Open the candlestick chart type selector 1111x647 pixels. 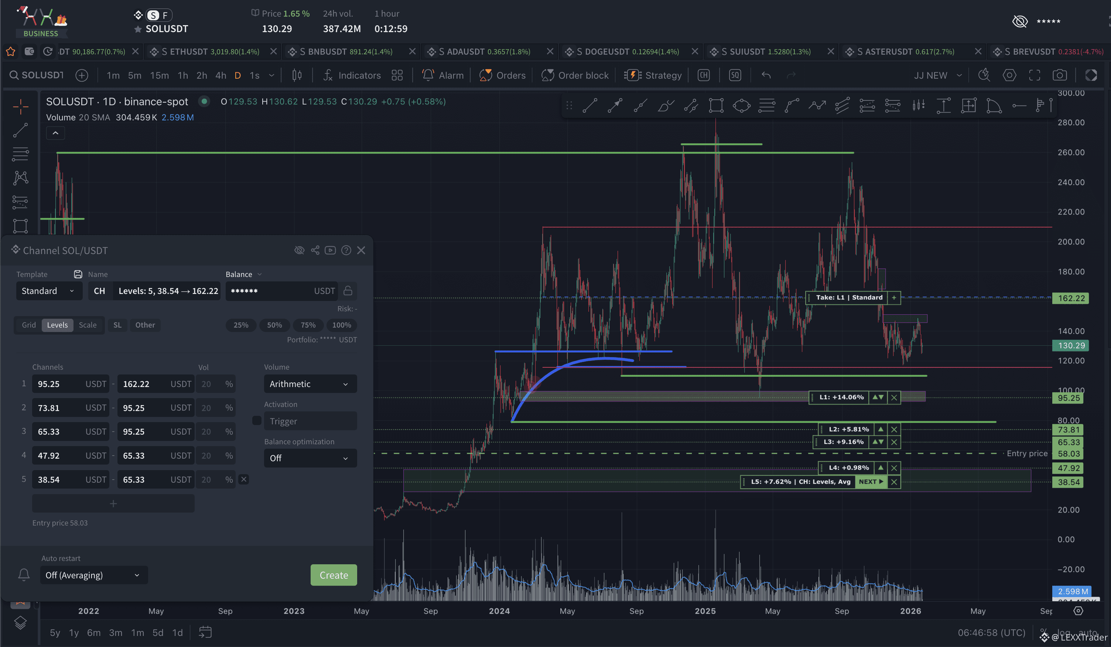point(297,75)
